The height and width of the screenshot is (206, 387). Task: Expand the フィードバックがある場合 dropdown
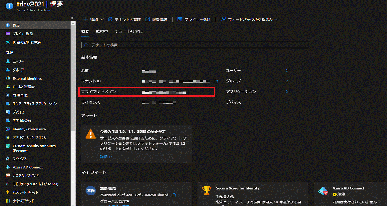[250, 19]
